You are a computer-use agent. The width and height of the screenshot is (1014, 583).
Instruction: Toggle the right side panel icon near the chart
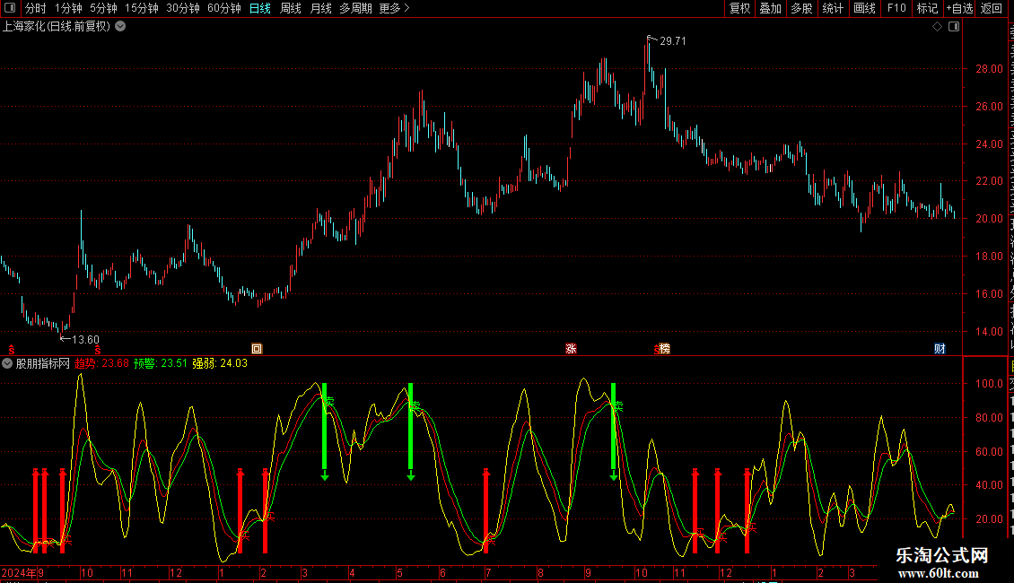point(954,27)
